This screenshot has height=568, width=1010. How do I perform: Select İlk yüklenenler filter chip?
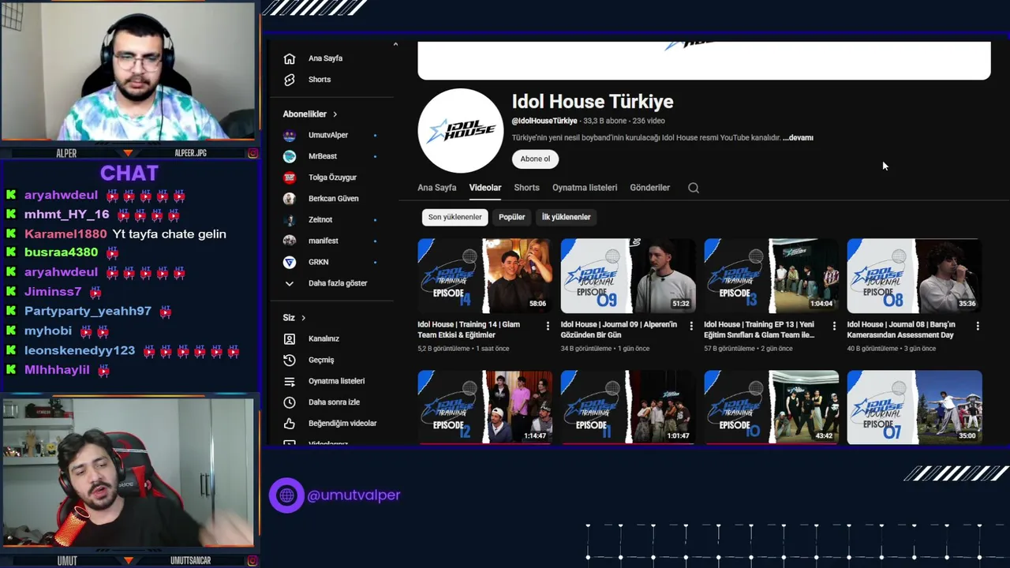(566, 217)
